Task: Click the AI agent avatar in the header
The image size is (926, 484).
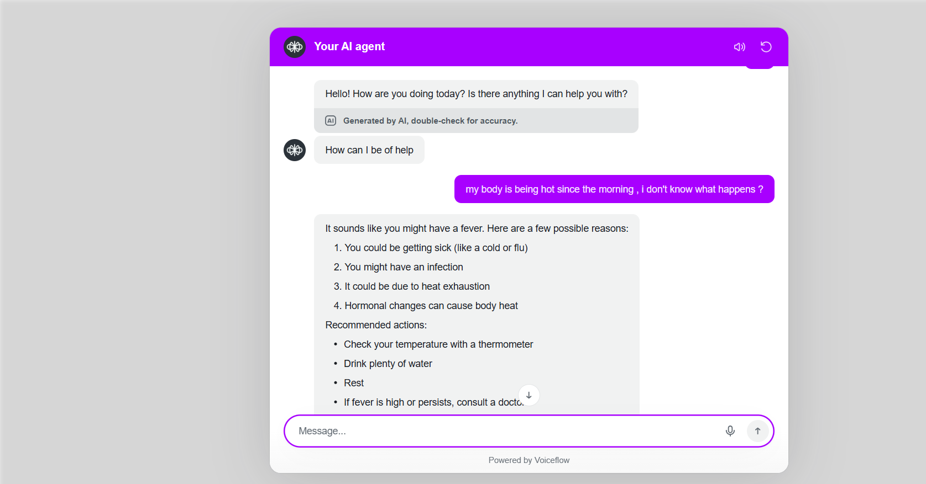Action: pyautogui.click(x=294, y=47)
